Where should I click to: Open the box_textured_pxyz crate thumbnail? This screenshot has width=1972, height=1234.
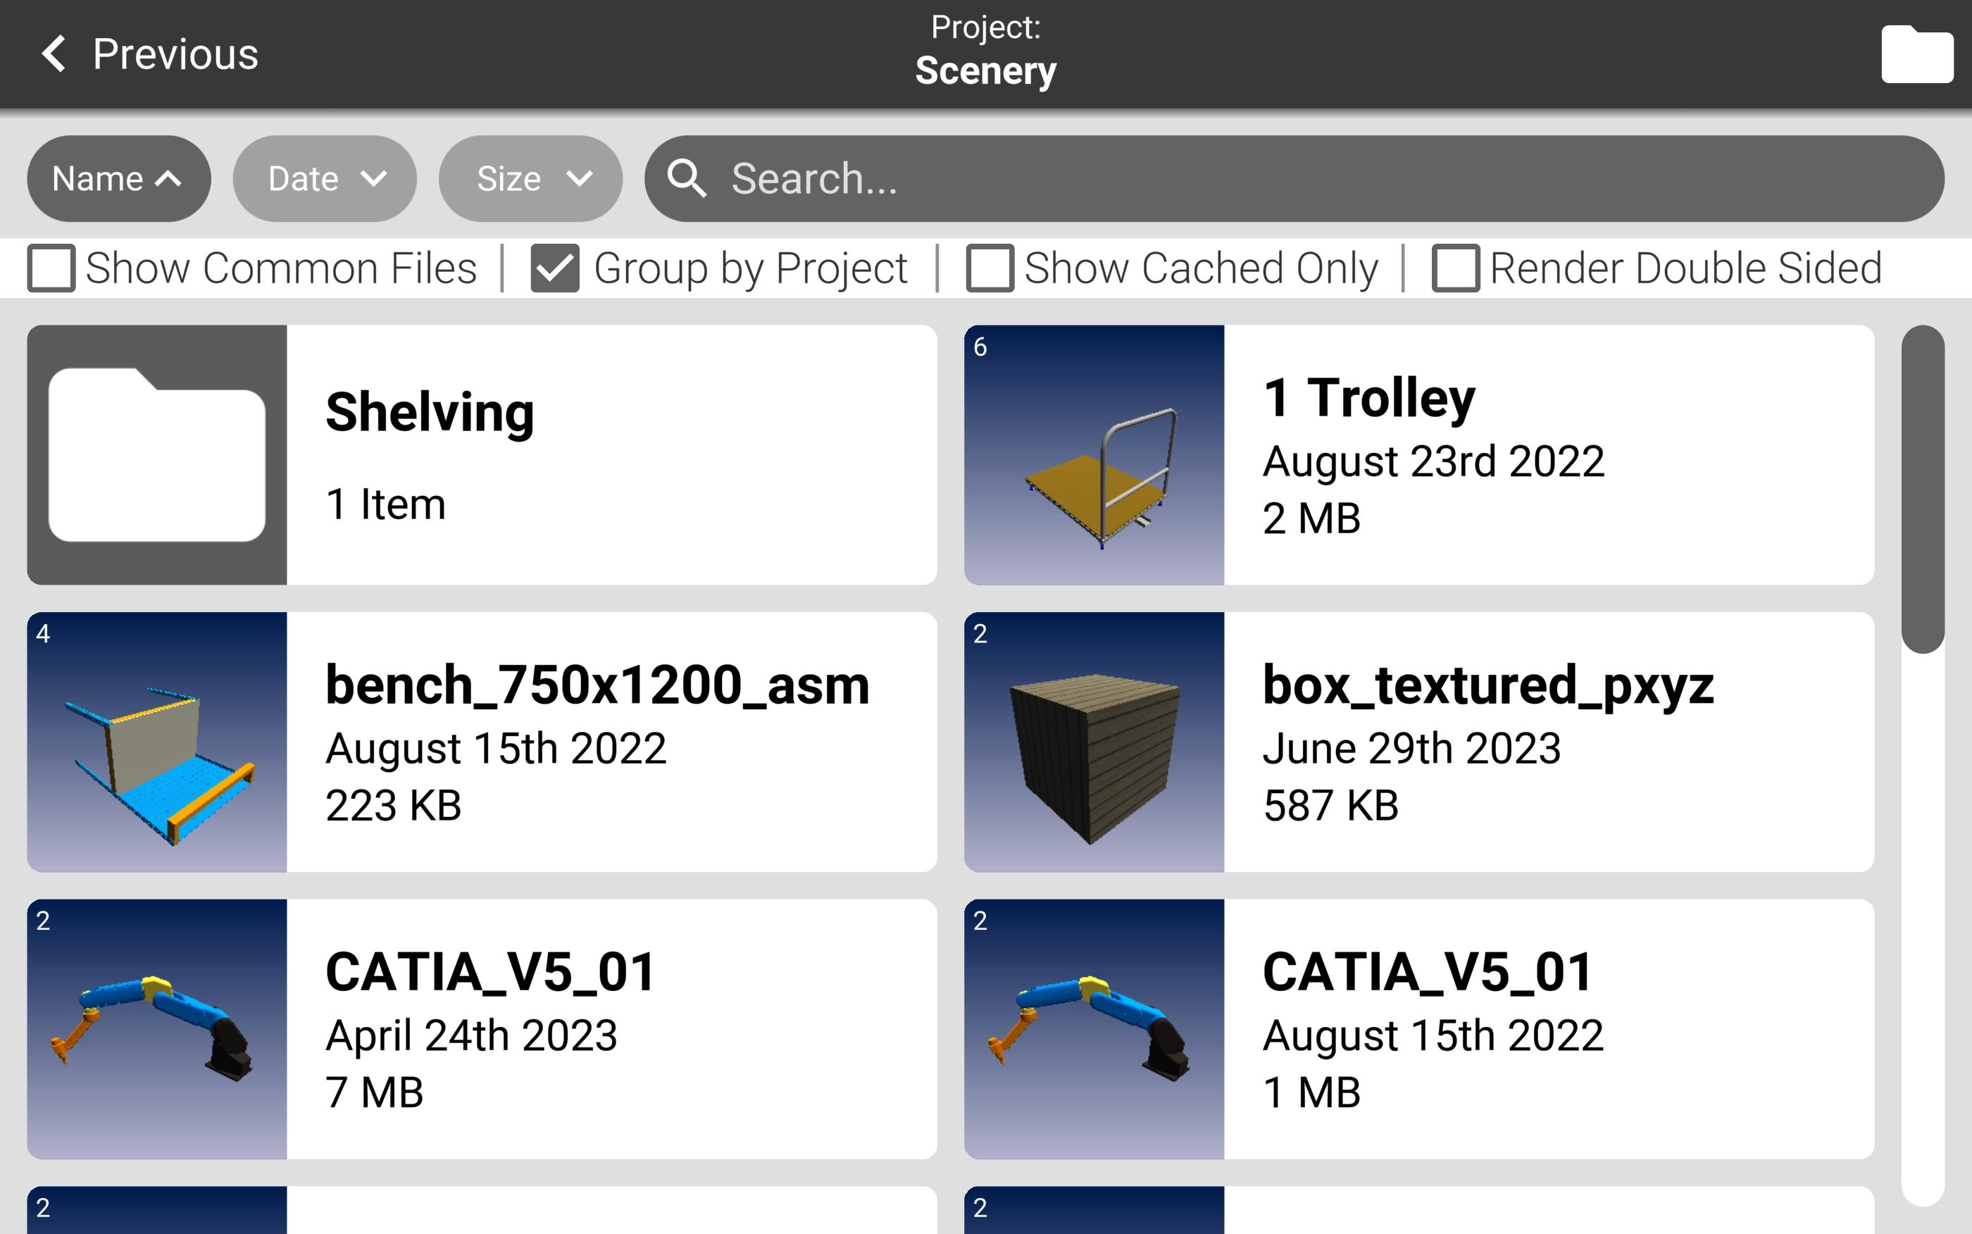pos(1093,742)
